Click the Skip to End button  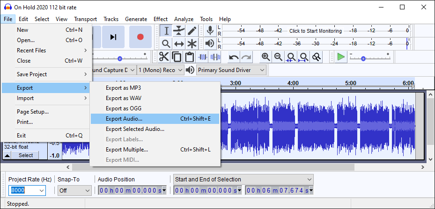click(x=113, y=37)
